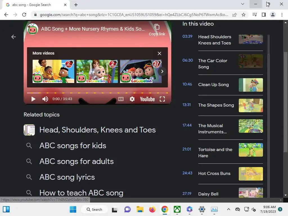The height and width of the screenshot is (216, 288).
Task: Click the Shapes Song thumbnail
Action: 251,105
